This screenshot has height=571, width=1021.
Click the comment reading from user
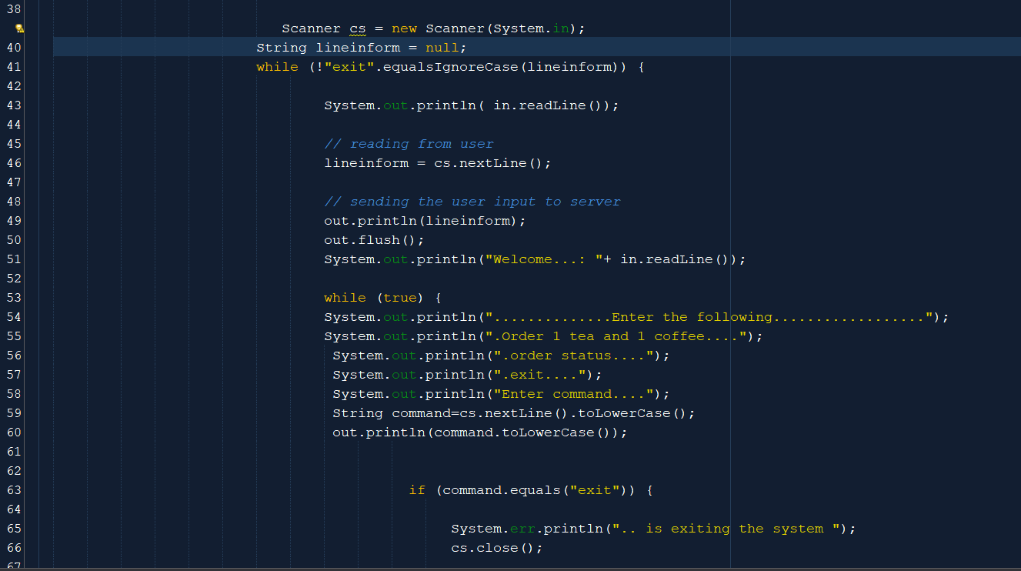(409, 144)
